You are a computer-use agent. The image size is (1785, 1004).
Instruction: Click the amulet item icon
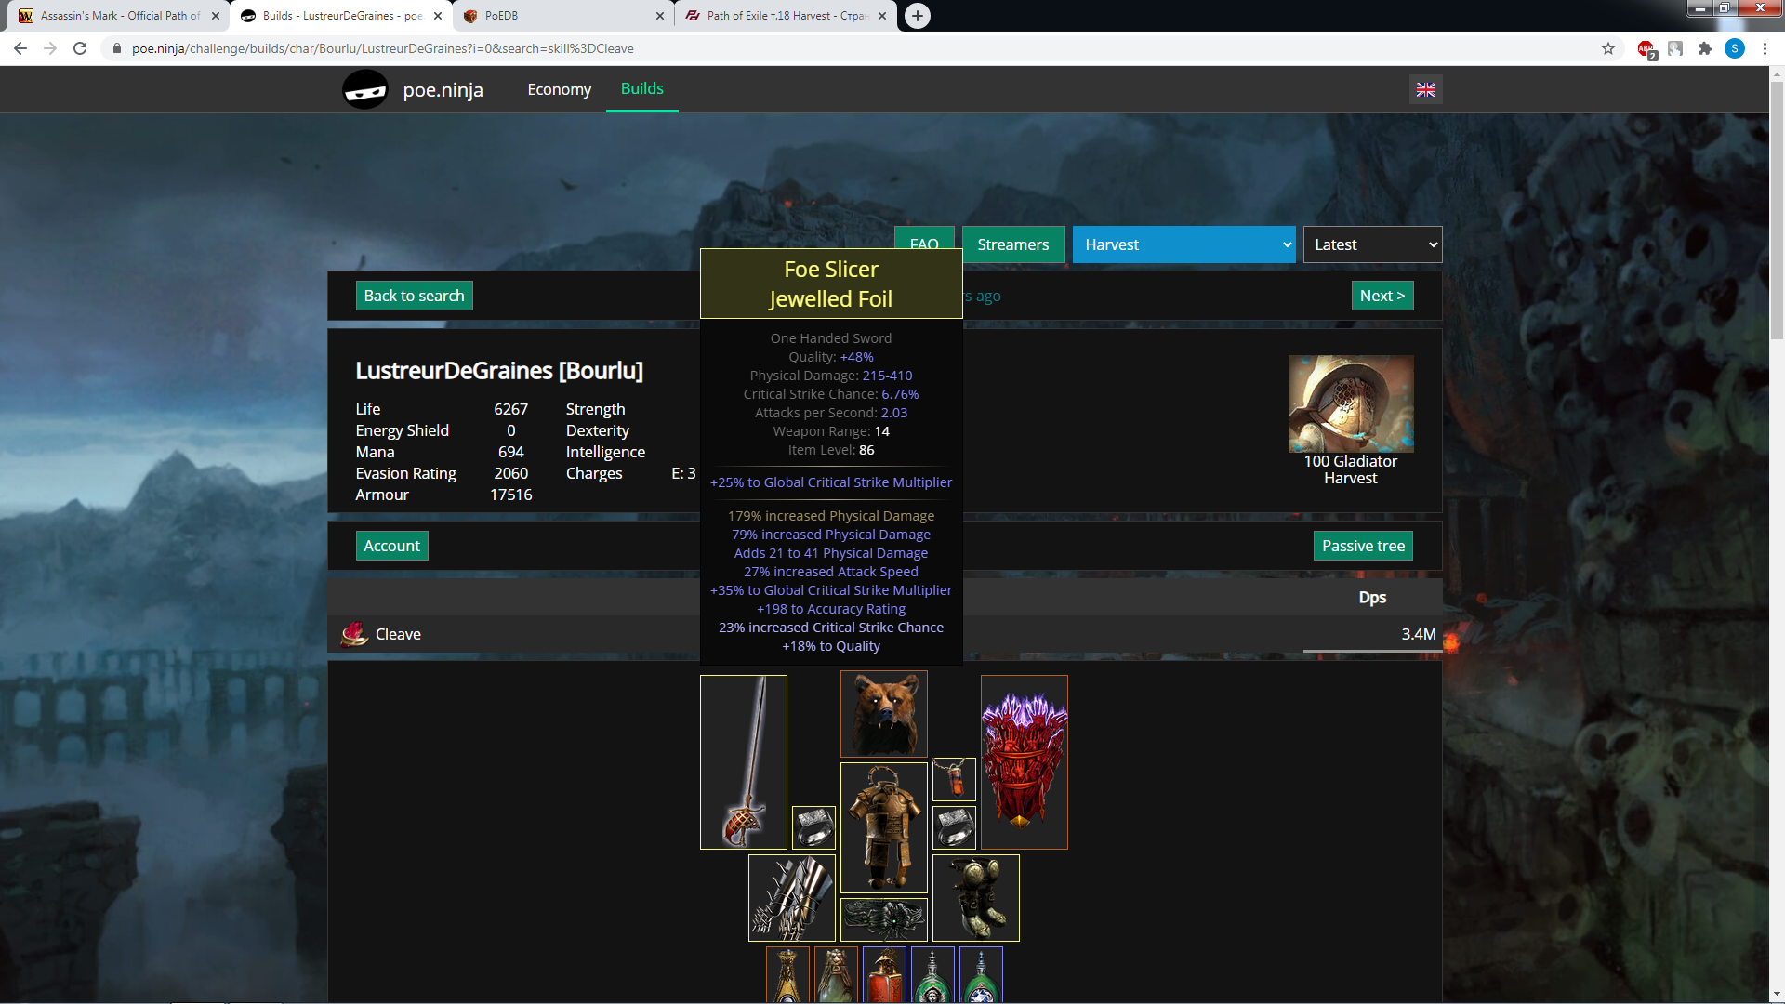(954, 779)
